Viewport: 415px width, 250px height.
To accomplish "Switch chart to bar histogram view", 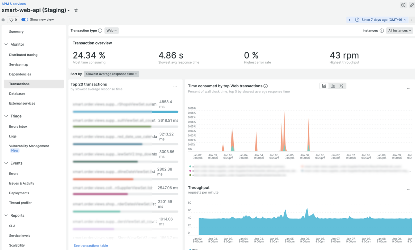I will click(x=333, y=86).
